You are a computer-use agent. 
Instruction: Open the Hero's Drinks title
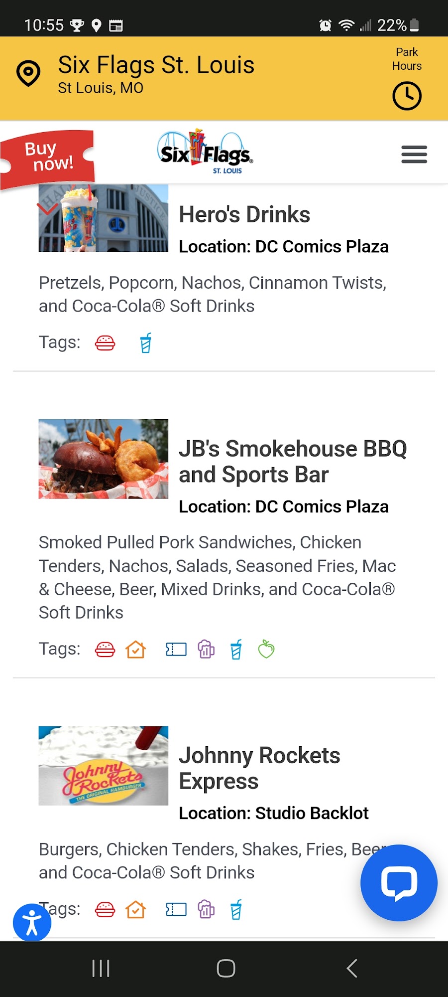pos(244,215)
